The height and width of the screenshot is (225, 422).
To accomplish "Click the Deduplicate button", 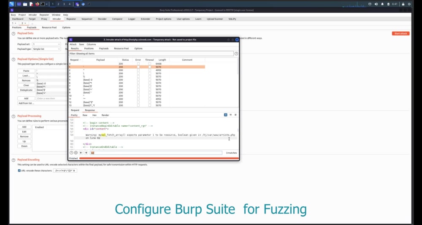I will [26, 90].
